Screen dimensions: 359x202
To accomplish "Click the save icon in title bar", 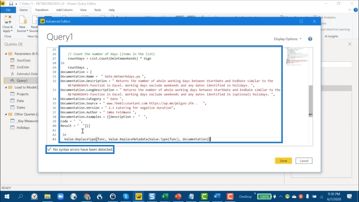I will coord(11,4).
